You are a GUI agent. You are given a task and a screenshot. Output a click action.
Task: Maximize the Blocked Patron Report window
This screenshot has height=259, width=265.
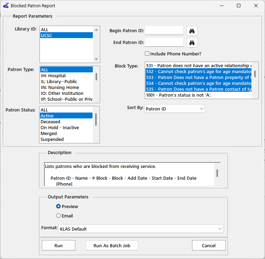point(239,6)
